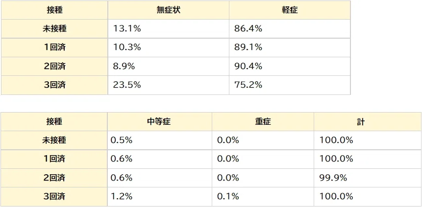The width and height of the screenshot is (422, 207).
Task: Click the 中等症 column header
Action: point(160,122)
